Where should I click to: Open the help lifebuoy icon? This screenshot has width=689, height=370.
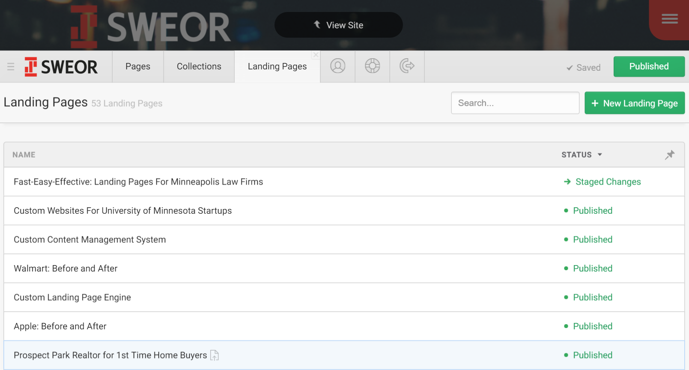[x=373, y=66]
